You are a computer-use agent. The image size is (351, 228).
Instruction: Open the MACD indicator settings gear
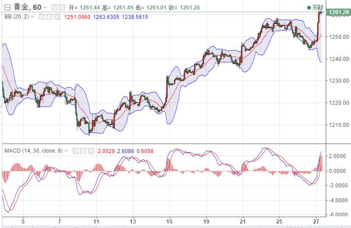click(x=83, y=150)
